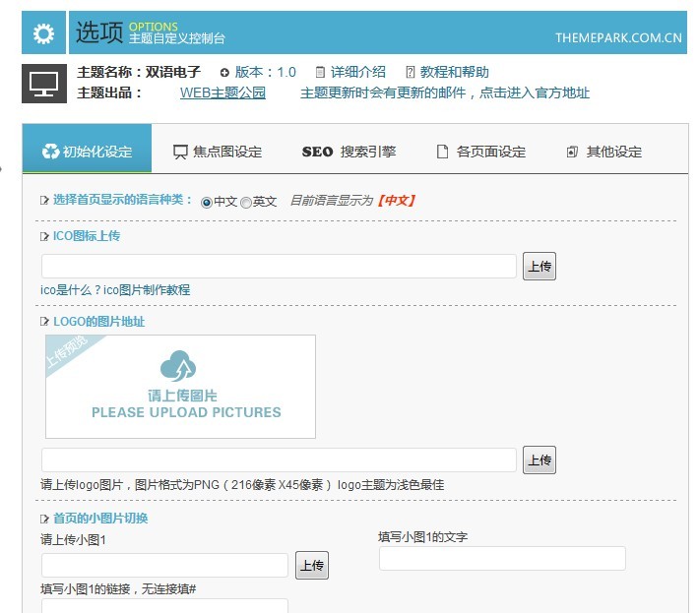Click the cloud upload icon in the LOGO preview
Screen dimensions: 698x613
pyautogui.click(x=178, y=367)
